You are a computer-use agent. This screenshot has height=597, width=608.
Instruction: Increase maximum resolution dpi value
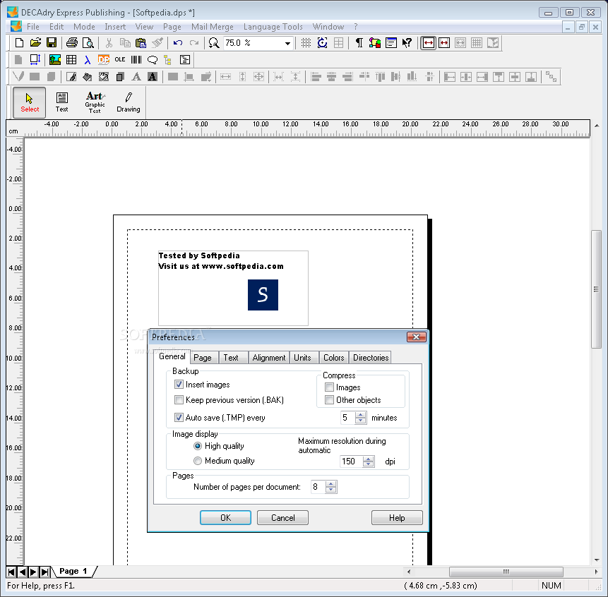[x=369, y=459]
